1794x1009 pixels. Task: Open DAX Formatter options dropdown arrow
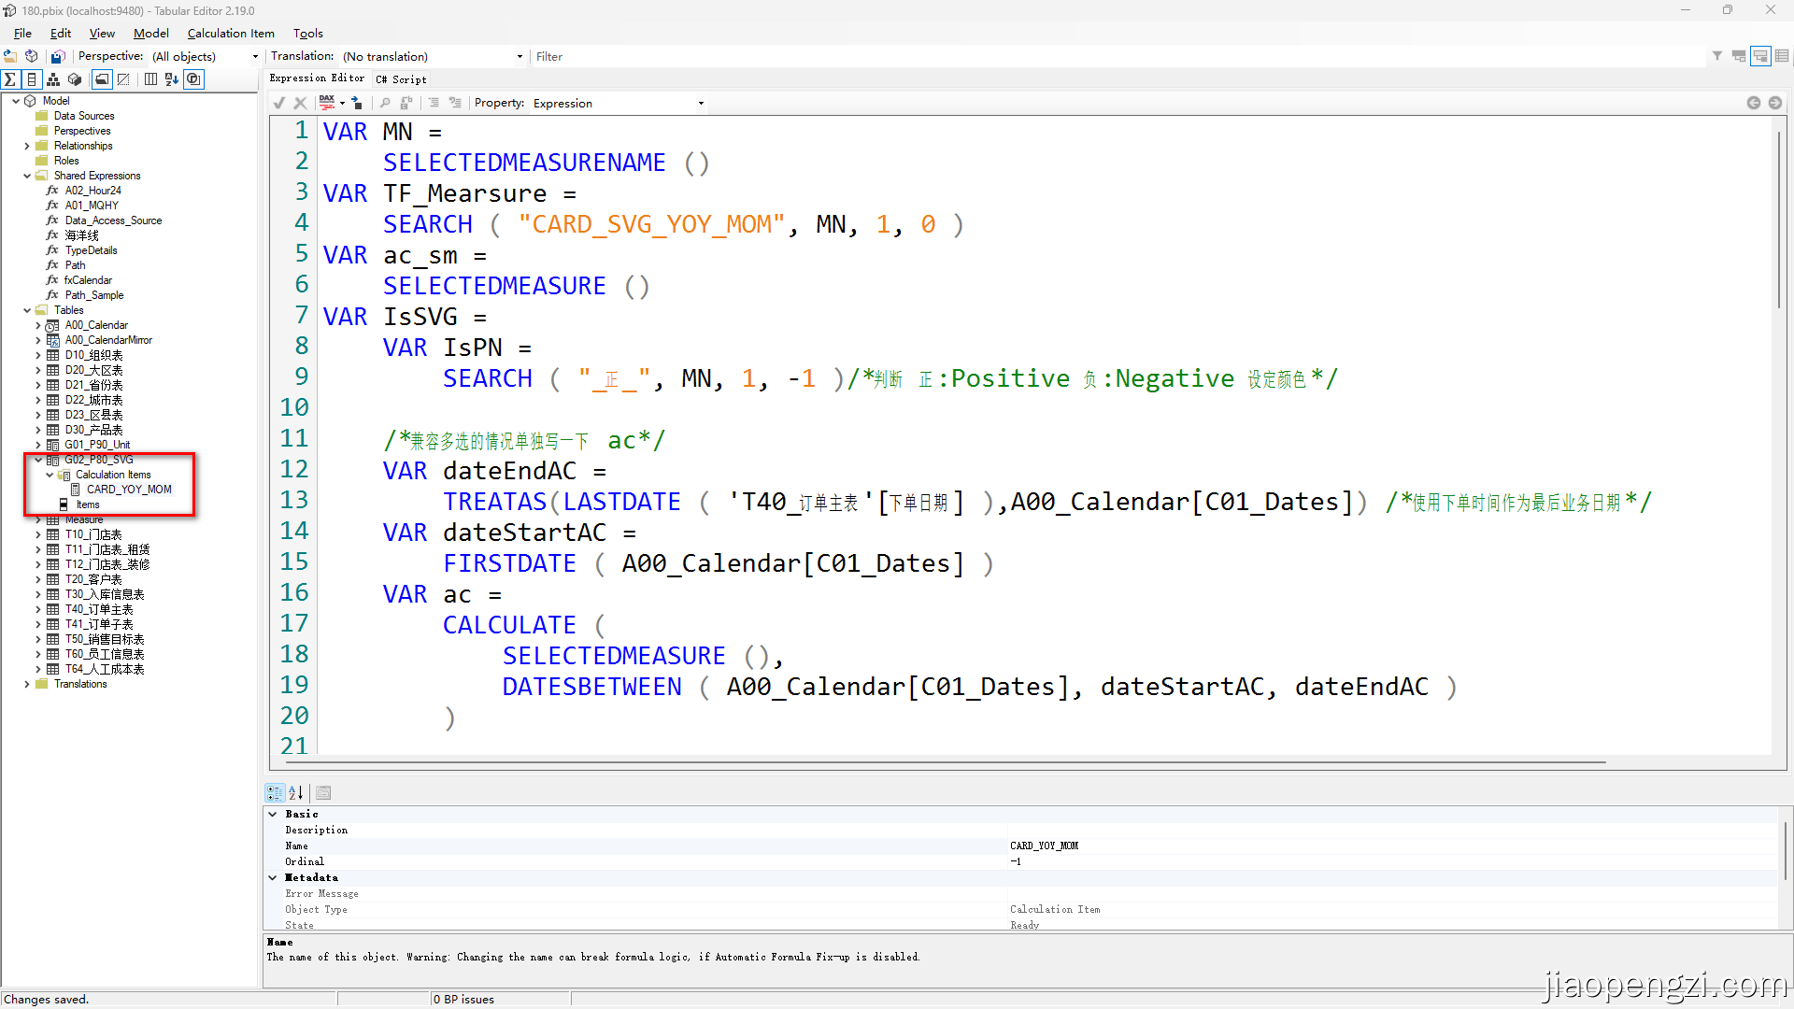pyautogui.click(x=342, y=103)
